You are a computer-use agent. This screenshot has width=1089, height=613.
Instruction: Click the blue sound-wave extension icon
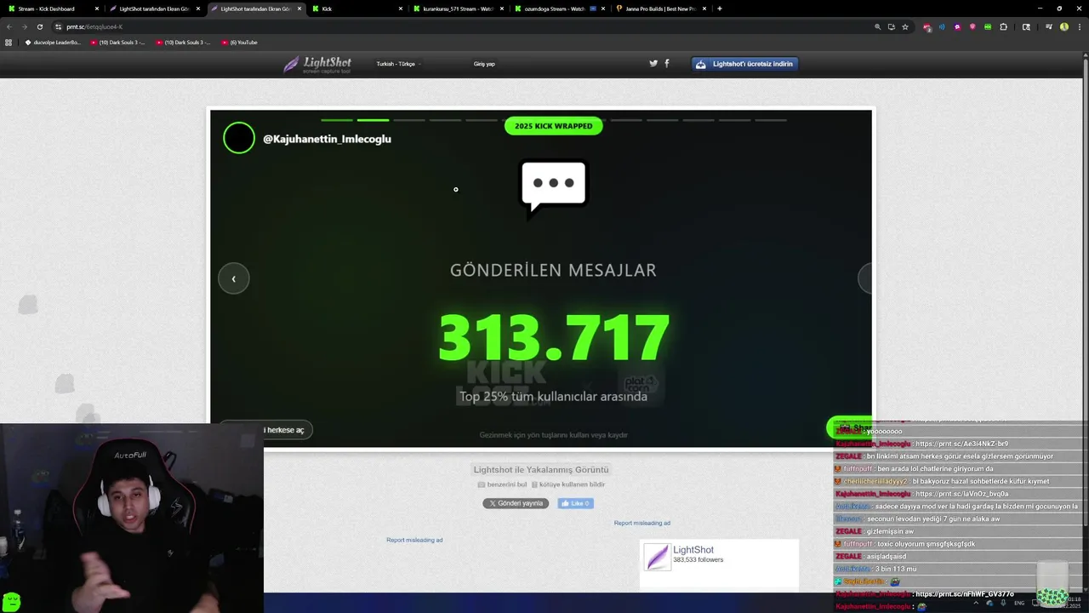(942, 26)
